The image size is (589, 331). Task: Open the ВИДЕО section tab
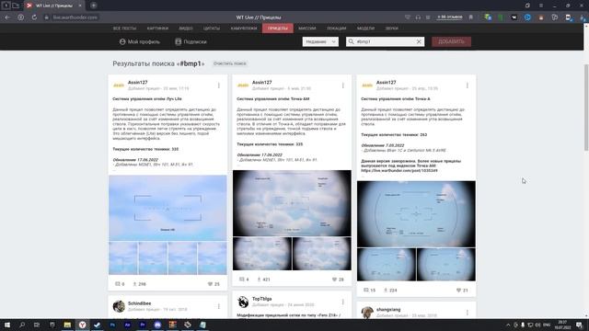pos(186,29)
